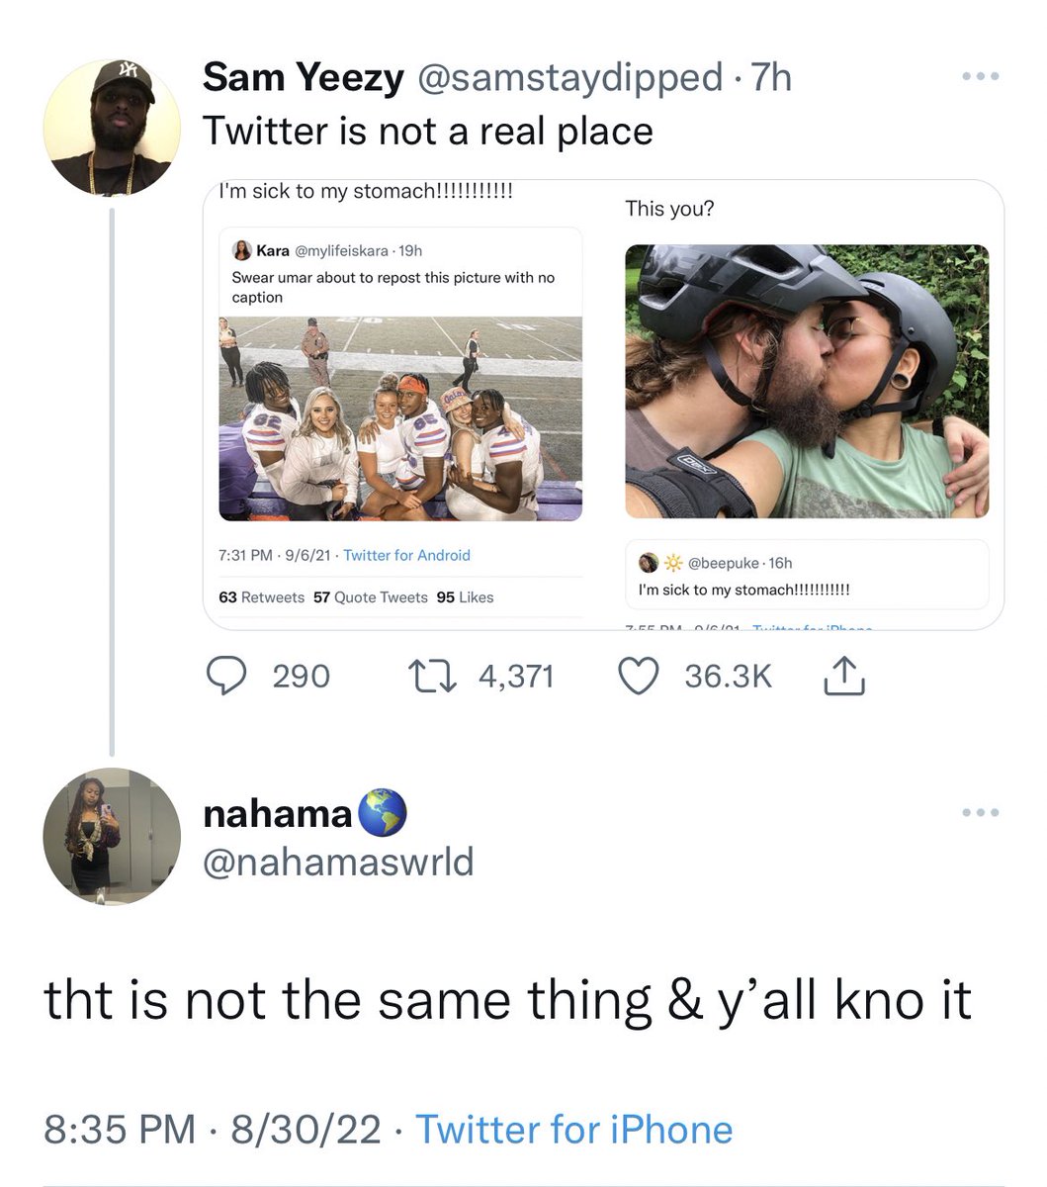Open nahama's profile avatar
The height and width of the screenshot is (1187, 1047).
pyautogui.click(x=112, y=836)
